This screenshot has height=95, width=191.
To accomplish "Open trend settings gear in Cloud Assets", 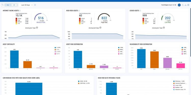I will coord(164,28).
